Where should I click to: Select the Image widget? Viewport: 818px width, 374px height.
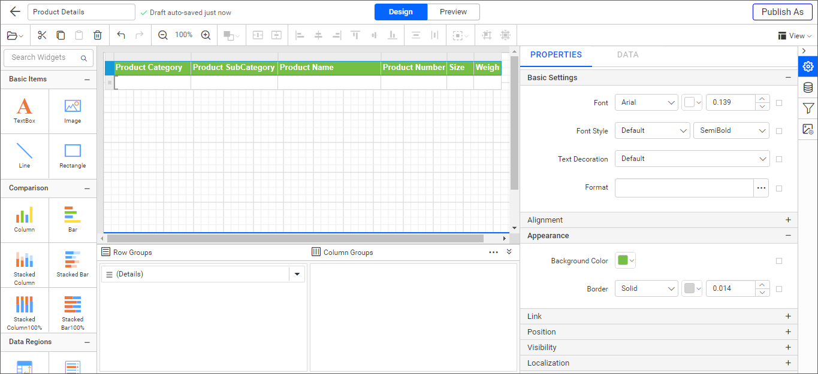point(73,111)
